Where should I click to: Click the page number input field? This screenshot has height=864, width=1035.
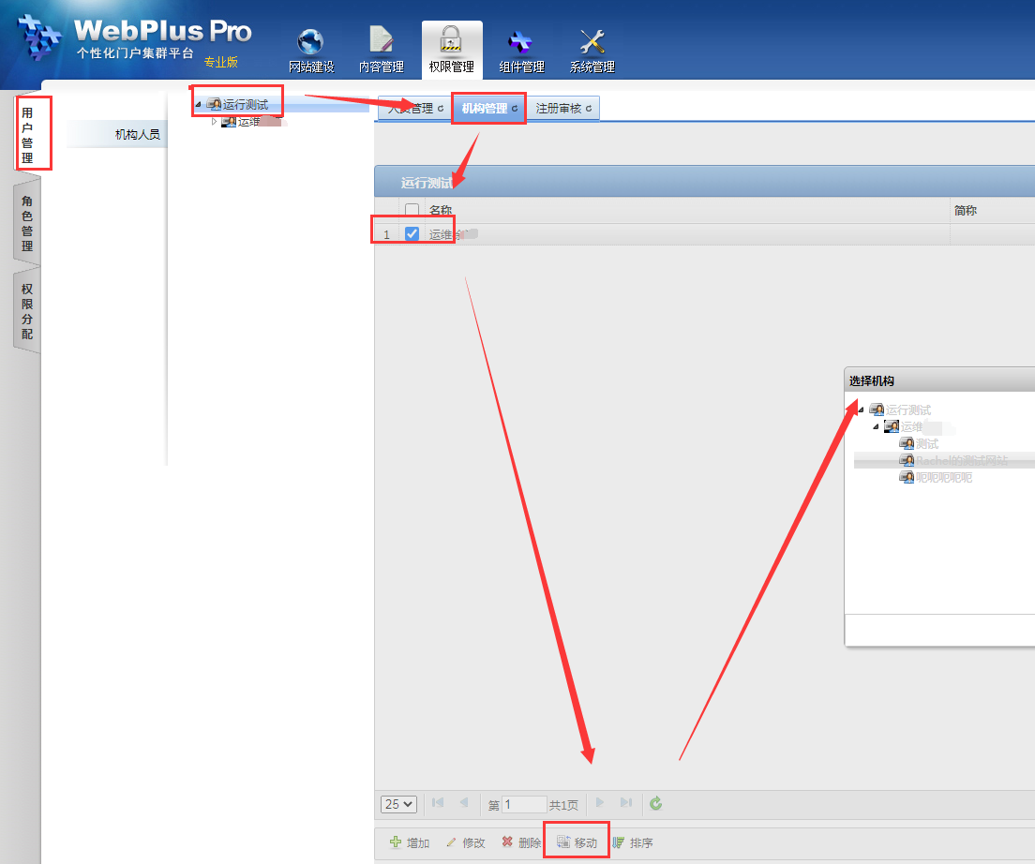click(524, 804)
